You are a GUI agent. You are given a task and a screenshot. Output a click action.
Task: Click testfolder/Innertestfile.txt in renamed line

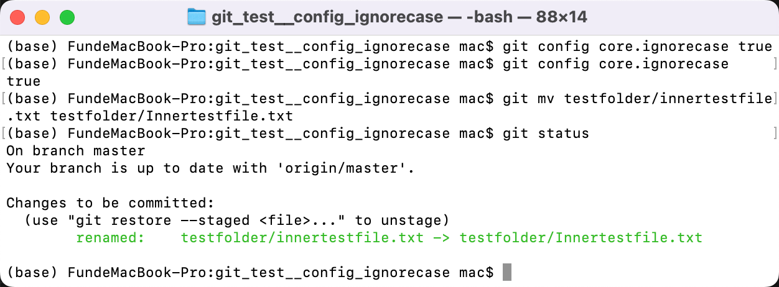click(581, 237)
